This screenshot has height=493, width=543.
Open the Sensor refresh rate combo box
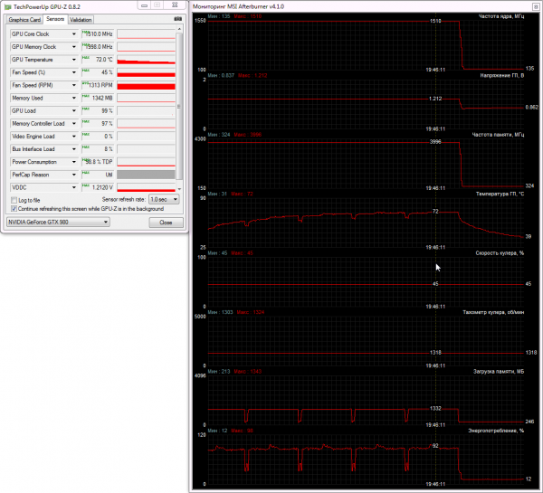point(164,199)
